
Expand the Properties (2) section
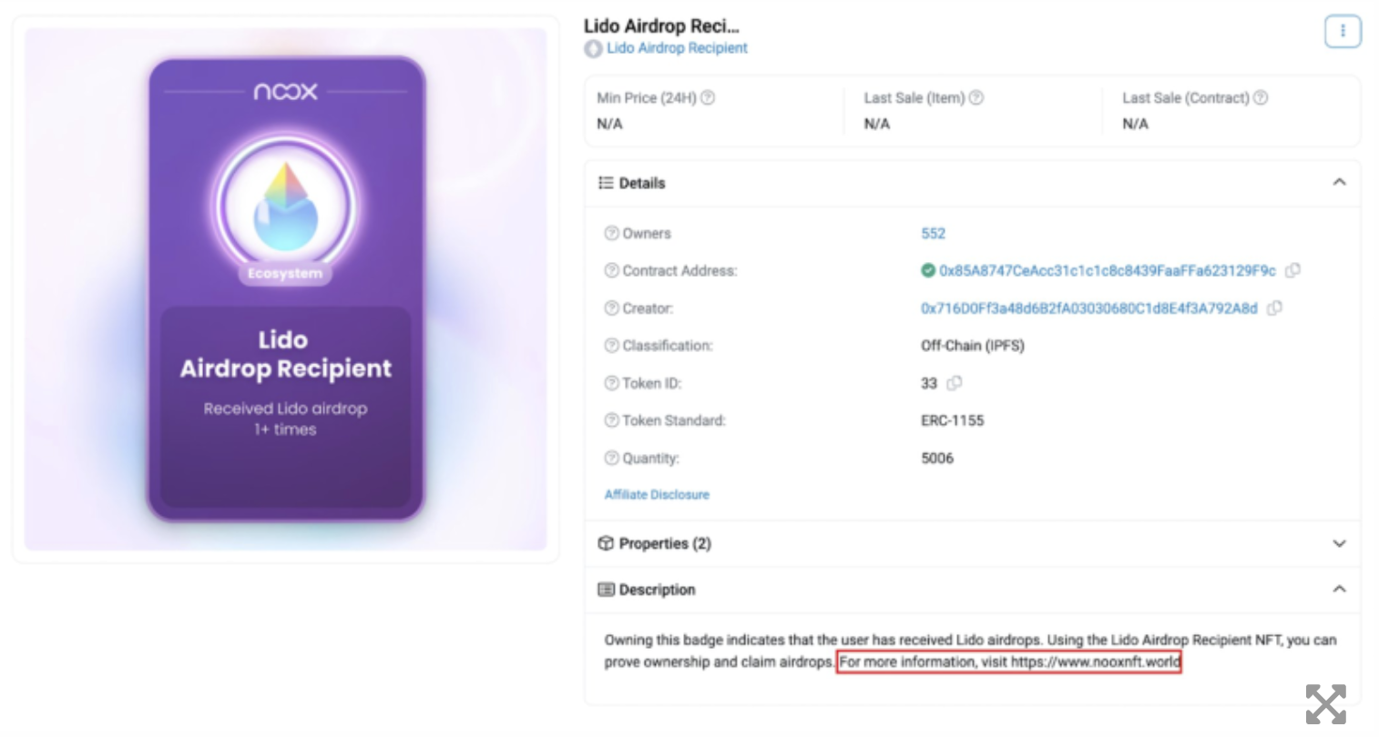tap(1339, 543)
